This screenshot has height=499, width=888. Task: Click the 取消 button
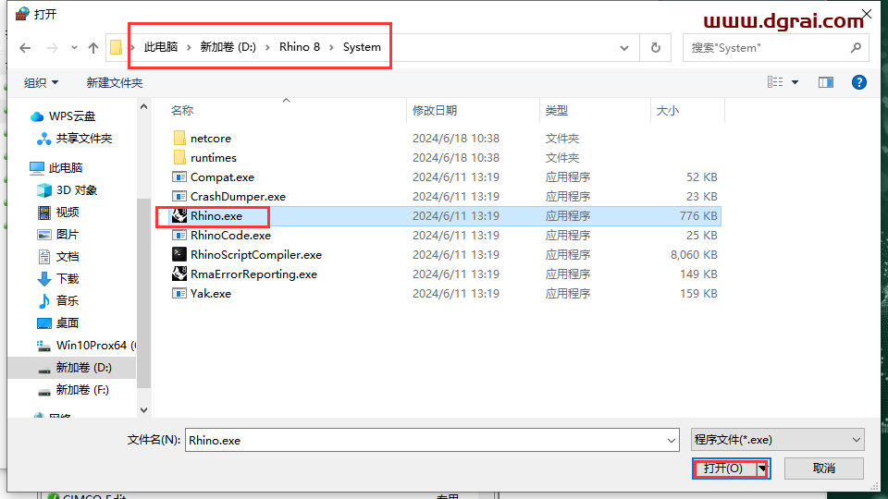pos(824,469)
